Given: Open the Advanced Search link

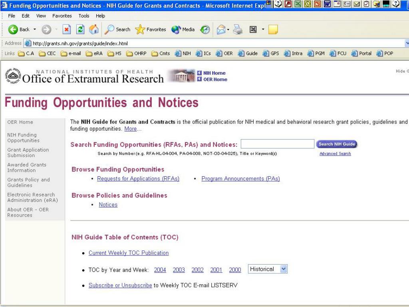Looking at the screenshot, I should (x=335, y=153).
